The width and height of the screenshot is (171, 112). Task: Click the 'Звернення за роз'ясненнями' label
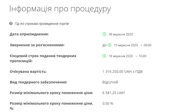[x=37, y=45]
